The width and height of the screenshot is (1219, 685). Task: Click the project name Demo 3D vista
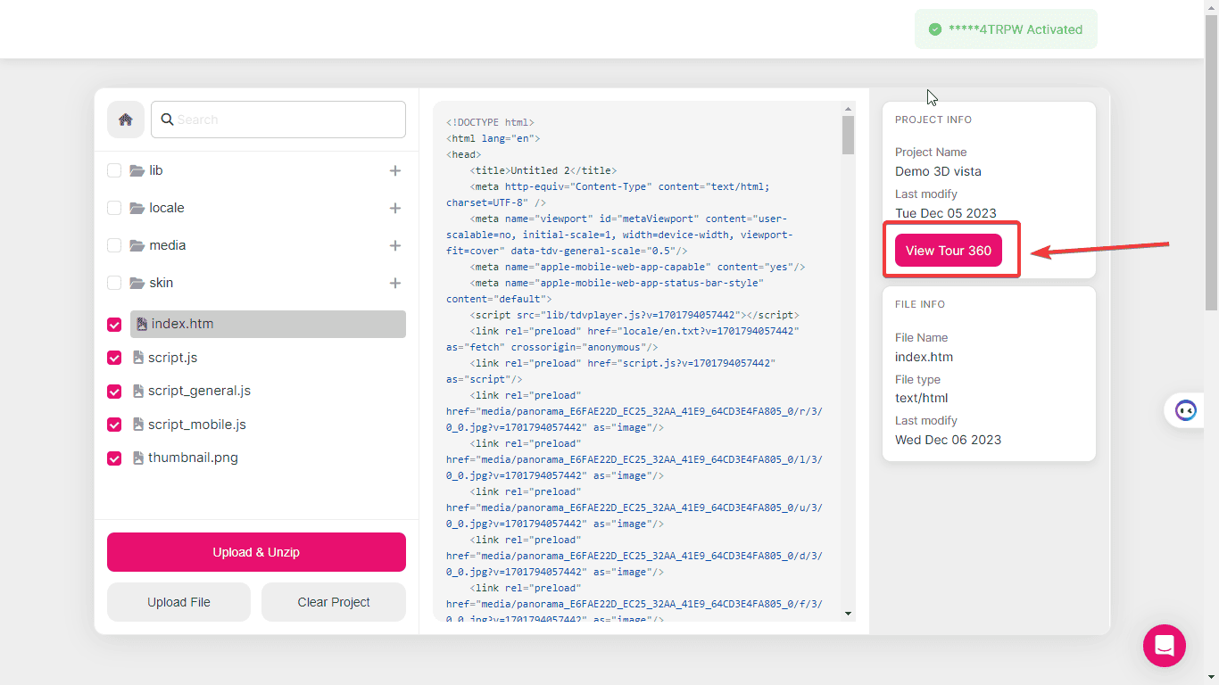tap(938, 171)
